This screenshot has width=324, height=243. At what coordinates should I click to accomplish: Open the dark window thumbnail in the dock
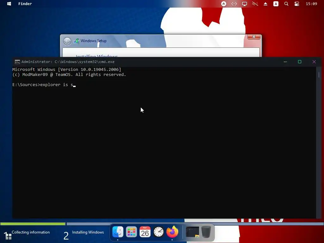click(192, 232)
